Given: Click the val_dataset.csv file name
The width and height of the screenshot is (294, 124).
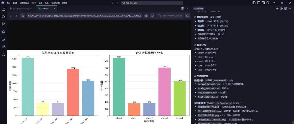Looking at the screenshot, I should [208, 93].
